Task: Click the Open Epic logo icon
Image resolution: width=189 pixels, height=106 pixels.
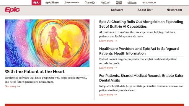Action: pos(119,3)
